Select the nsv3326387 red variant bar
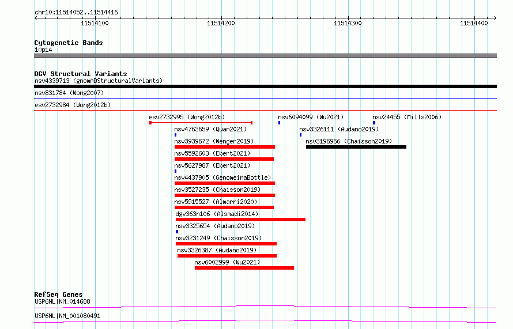The height and width of the screenshot is (329, 513). click(227, 256)
